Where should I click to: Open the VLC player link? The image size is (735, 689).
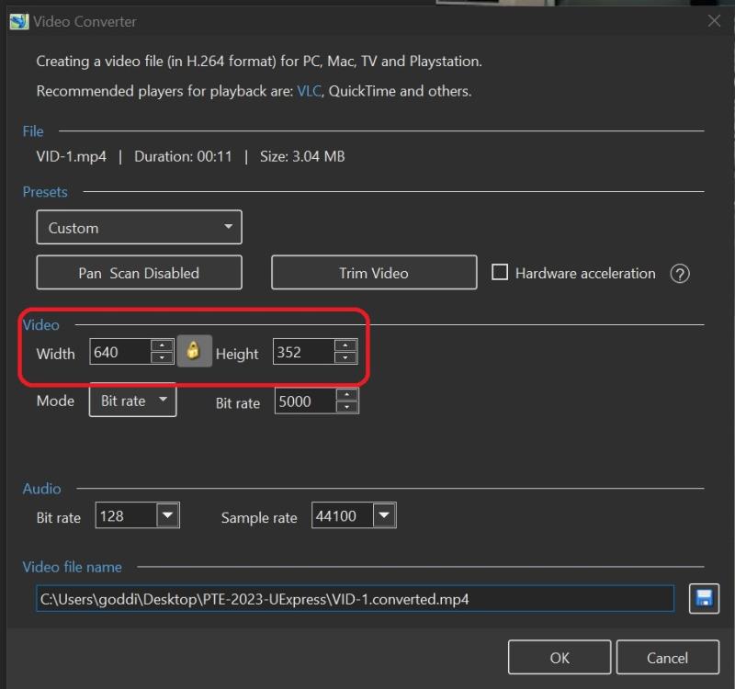pyautogui.click(x=309, y=91)
